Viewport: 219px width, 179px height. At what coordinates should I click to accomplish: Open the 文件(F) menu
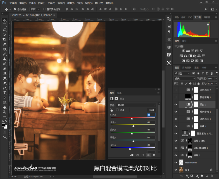point(13,3)
